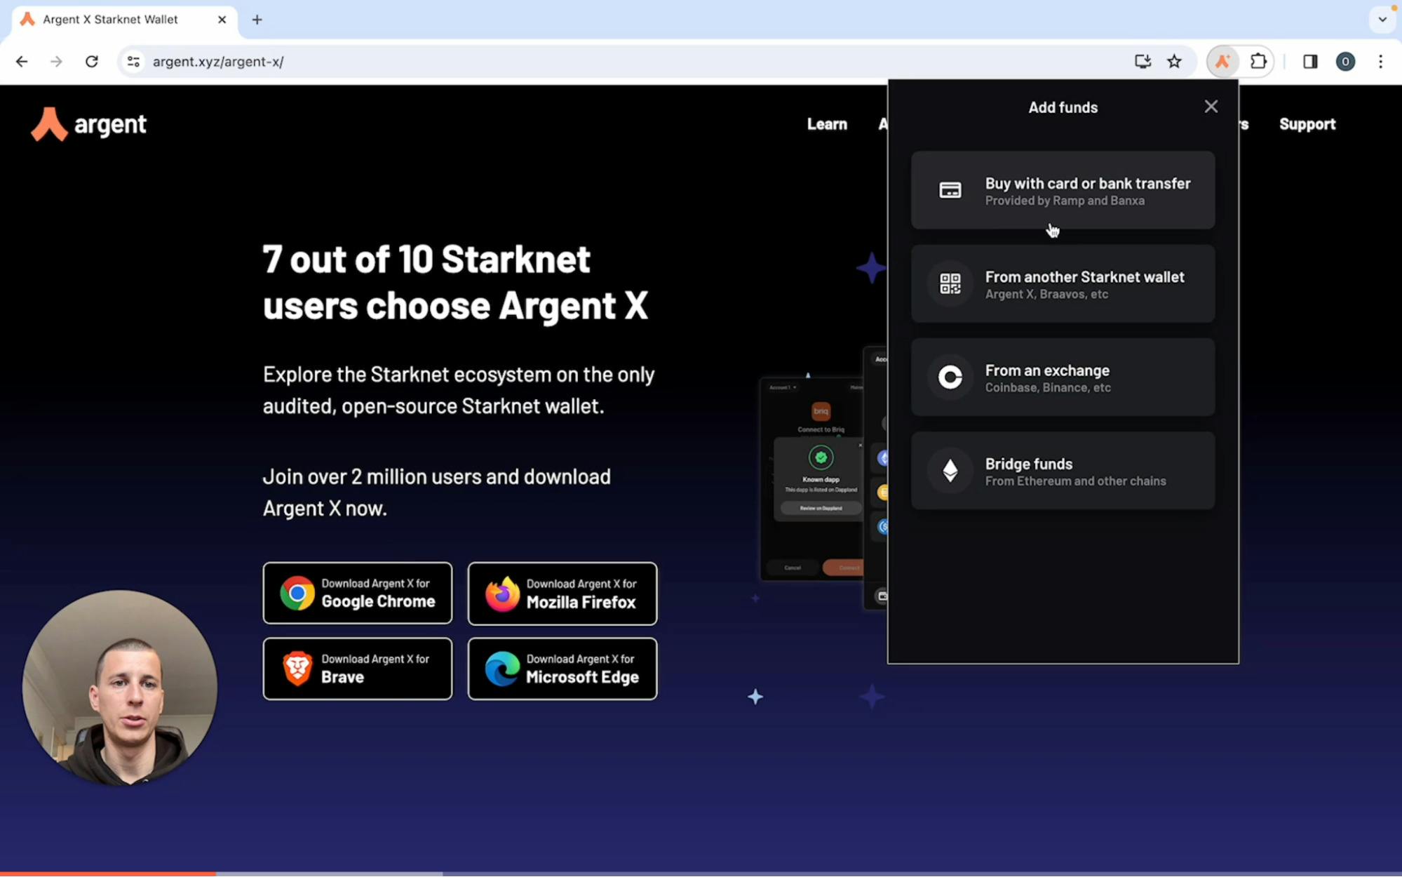Click 'Argent X, Braavos, etc' subtitle

(1046, 294)
